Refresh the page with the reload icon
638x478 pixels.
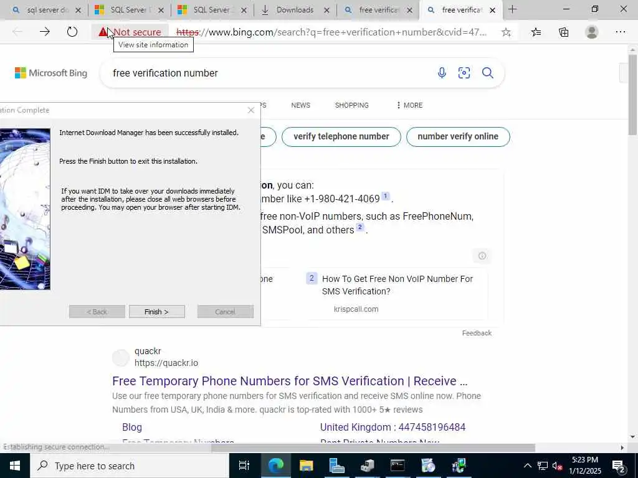pyautogui.click(x=72, y=32)
